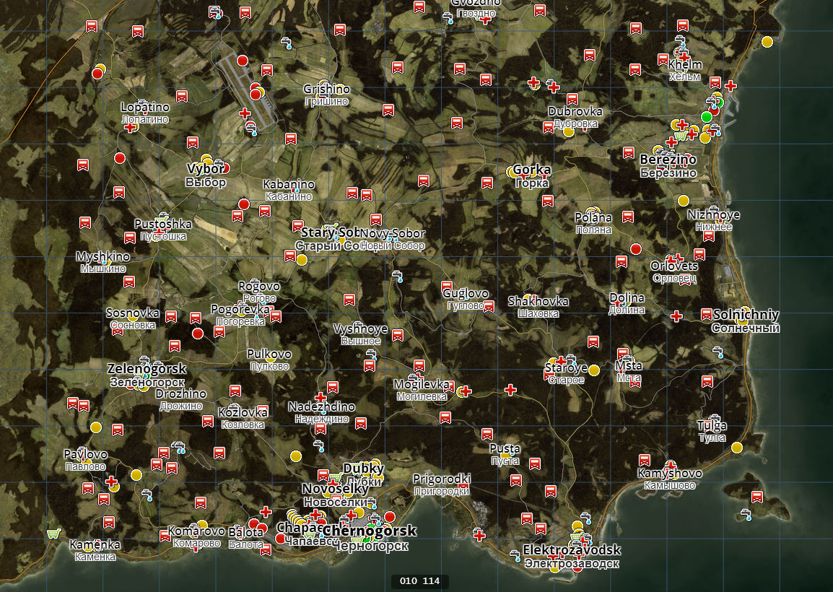Click the water pump icon on the offshore island
Image resolution: width=833 pixels, height=592 pixels.
click(x=746, y=514)
